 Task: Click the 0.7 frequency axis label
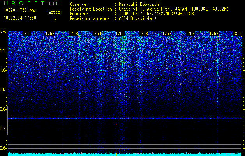[x=3, y=129]
